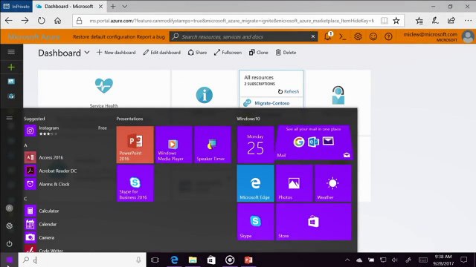This screenshot has height=267, width=476.
Task: Refresh the All resources tile
Action: coord(289,91)
